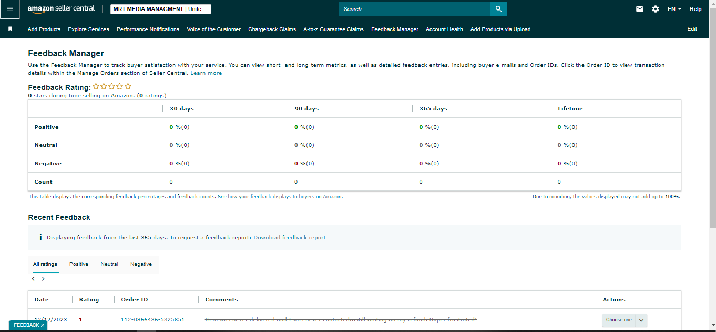Click the 30 days column header
The image size is (716, 332).
182,109
